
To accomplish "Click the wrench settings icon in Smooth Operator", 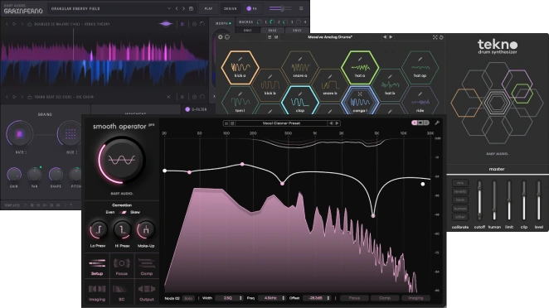I will (437, 123).
